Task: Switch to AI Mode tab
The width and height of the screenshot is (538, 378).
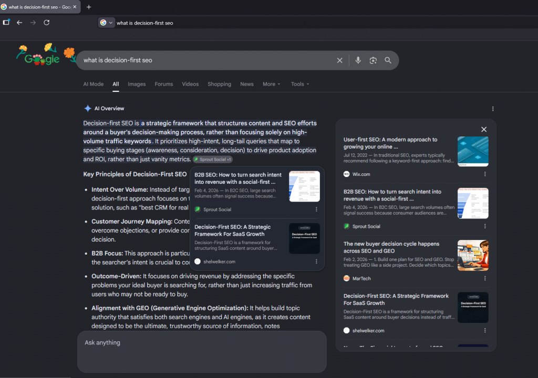Action: [94, 84]
